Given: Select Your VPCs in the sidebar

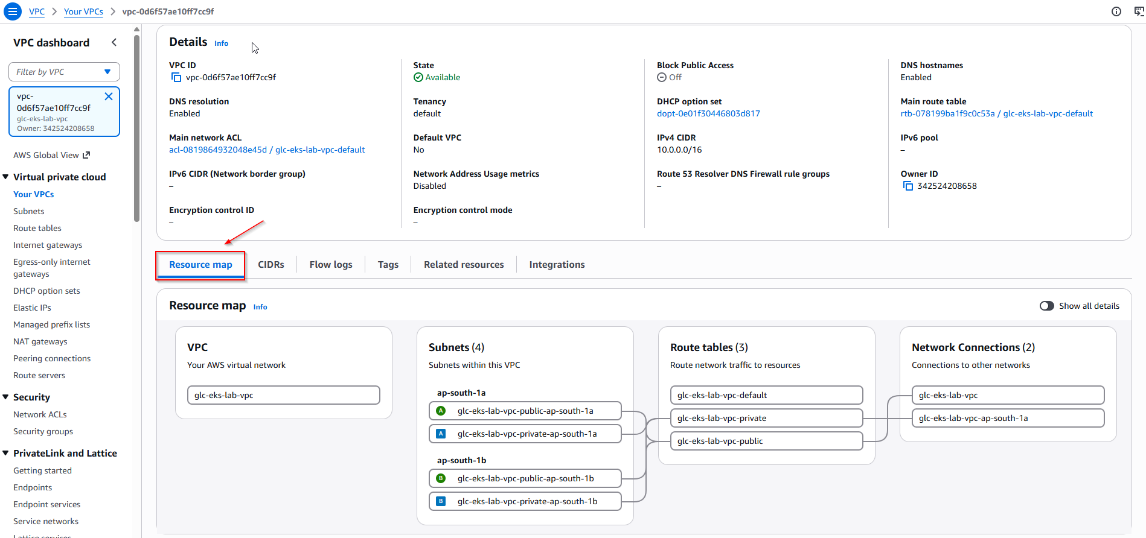Looking at the screenshot, I should [34, 194].
